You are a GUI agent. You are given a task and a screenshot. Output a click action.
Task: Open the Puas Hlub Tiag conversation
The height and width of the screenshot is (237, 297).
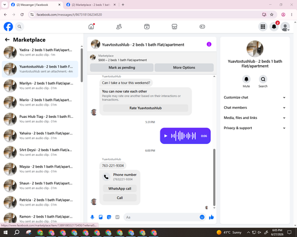click(40, 119)
